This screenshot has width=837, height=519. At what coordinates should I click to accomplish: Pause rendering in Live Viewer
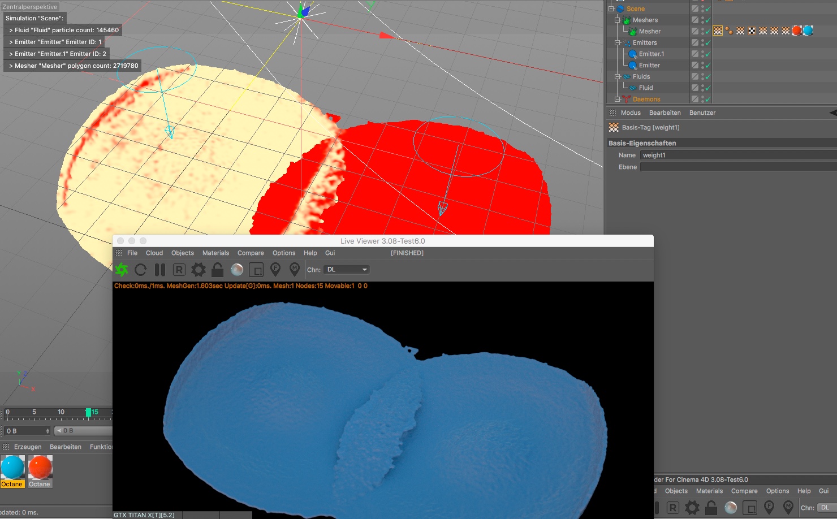pyautogui.click(x=160, y=270)
